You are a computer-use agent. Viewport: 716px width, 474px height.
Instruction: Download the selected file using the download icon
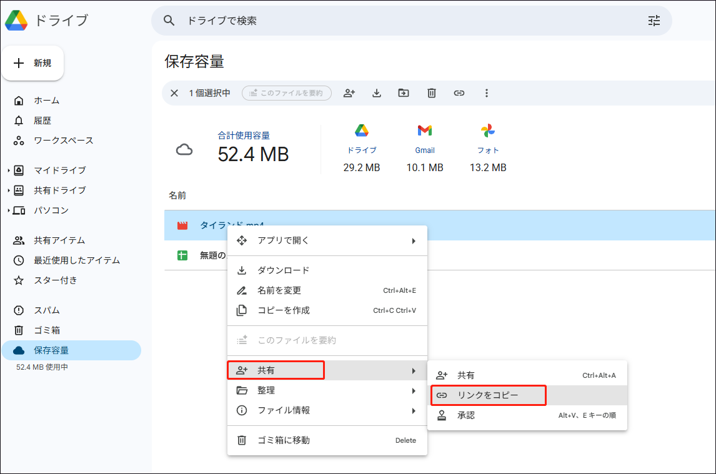click(x=376, y=92)
